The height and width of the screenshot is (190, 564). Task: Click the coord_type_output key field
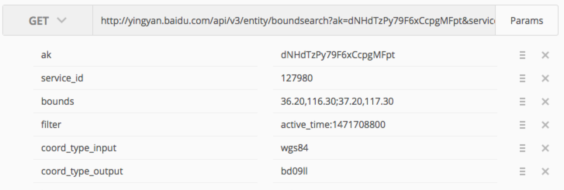(x=145, y=171)
